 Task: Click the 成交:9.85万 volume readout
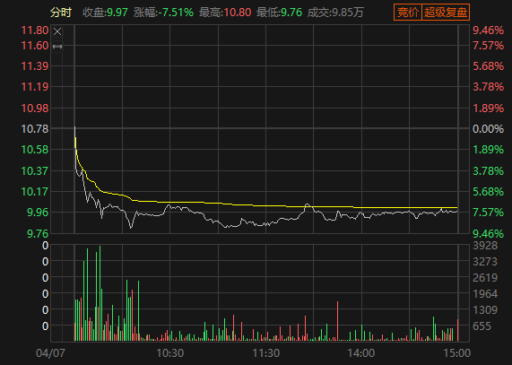(335, 13)
